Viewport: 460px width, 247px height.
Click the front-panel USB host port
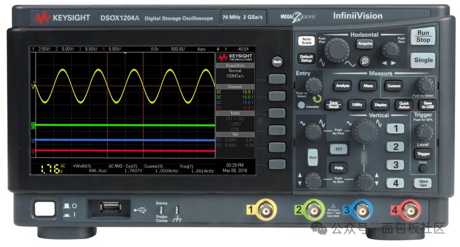pos(111,208)
